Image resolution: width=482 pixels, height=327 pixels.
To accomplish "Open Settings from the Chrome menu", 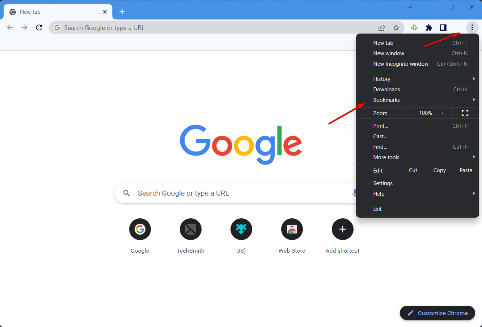I will click(382, 183).
